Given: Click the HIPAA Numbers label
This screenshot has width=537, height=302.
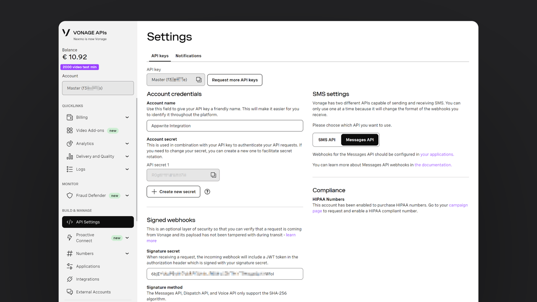Looking at the screenshot, I should (328, 199).
